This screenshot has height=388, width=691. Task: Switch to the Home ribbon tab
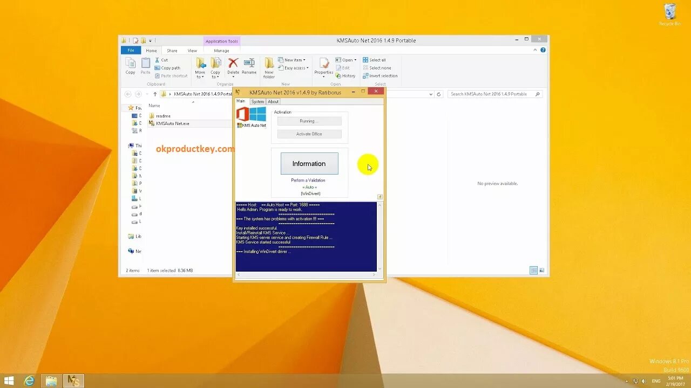pyautogui.click(x=151, y=51)
